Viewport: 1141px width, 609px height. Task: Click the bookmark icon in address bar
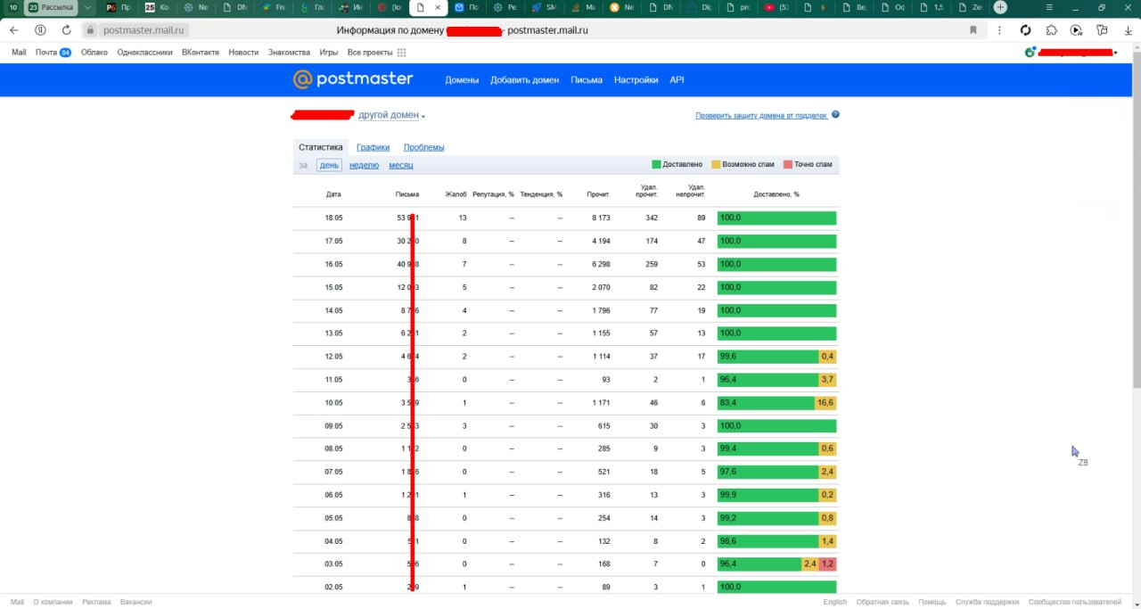click(973, 30)
